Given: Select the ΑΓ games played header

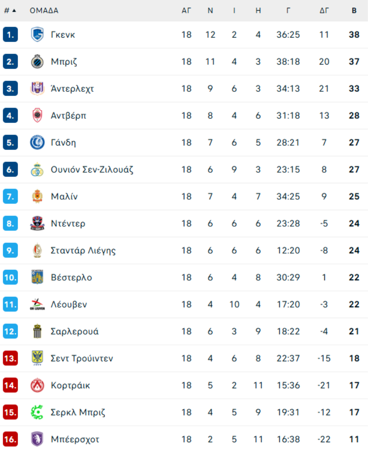Looking at the screenshot, I should click(186, 11).
